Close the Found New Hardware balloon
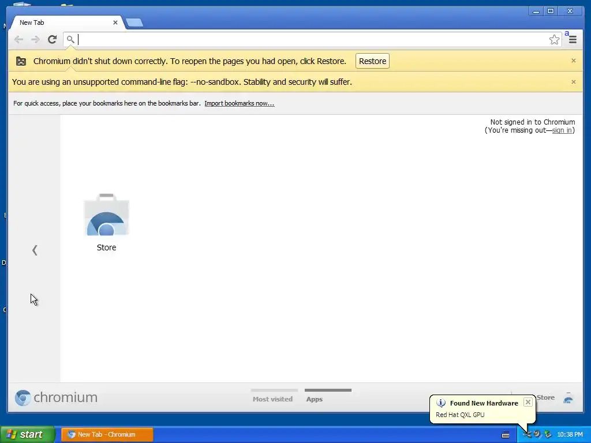591x443 pixels. pos(528,402)
